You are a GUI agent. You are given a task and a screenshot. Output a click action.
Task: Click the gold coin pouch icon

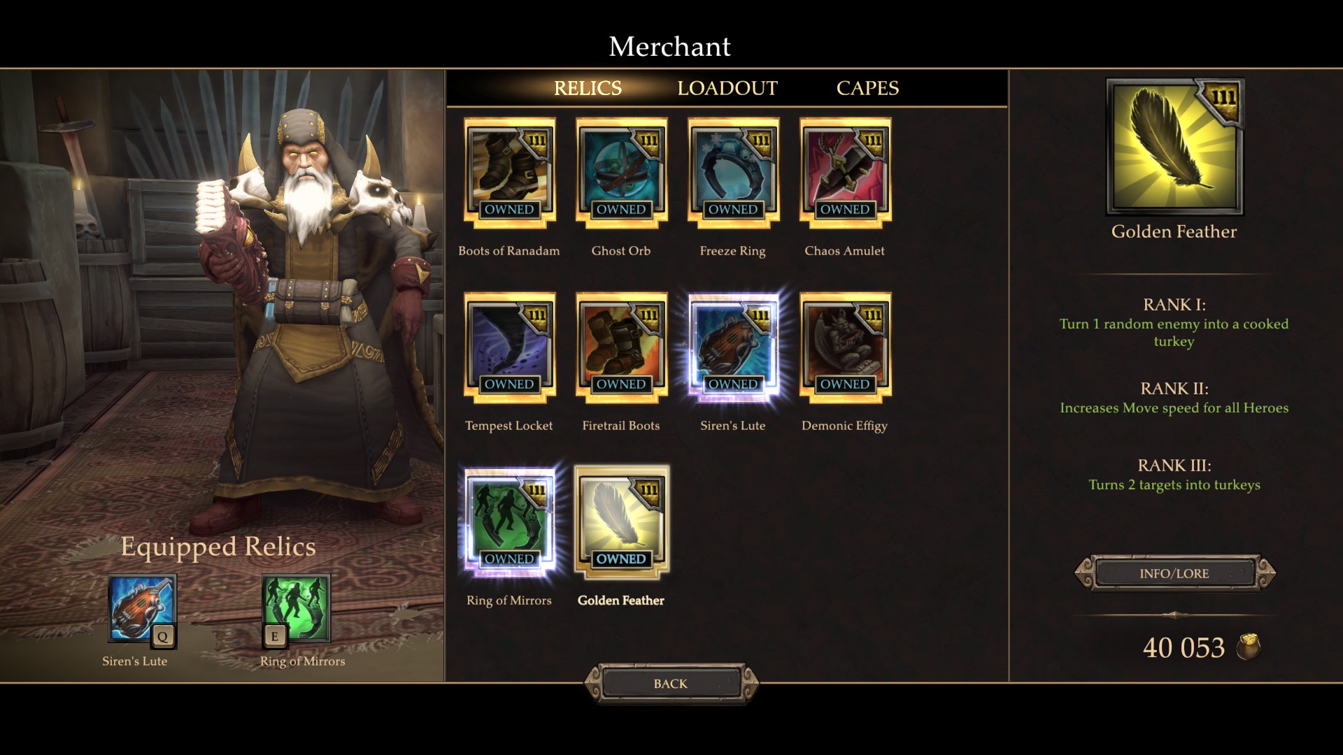click(1249, 647)
